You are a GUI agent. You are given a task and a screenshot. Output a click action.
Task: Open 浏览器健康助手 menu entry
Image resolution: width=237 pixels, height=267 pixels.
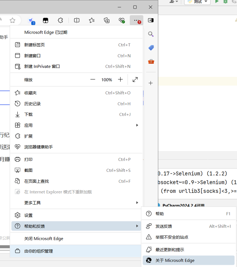pyautogui.click(x=76, y=147)
